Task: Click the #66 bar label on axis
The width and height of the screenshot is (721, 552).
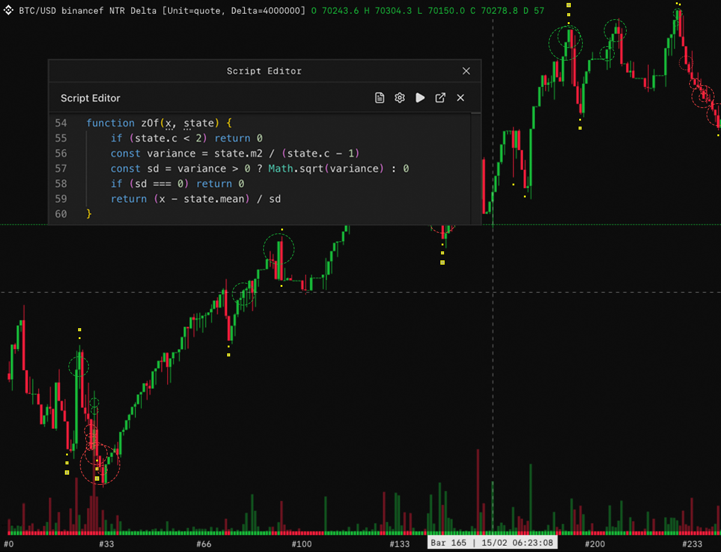Action: (204, 544)
